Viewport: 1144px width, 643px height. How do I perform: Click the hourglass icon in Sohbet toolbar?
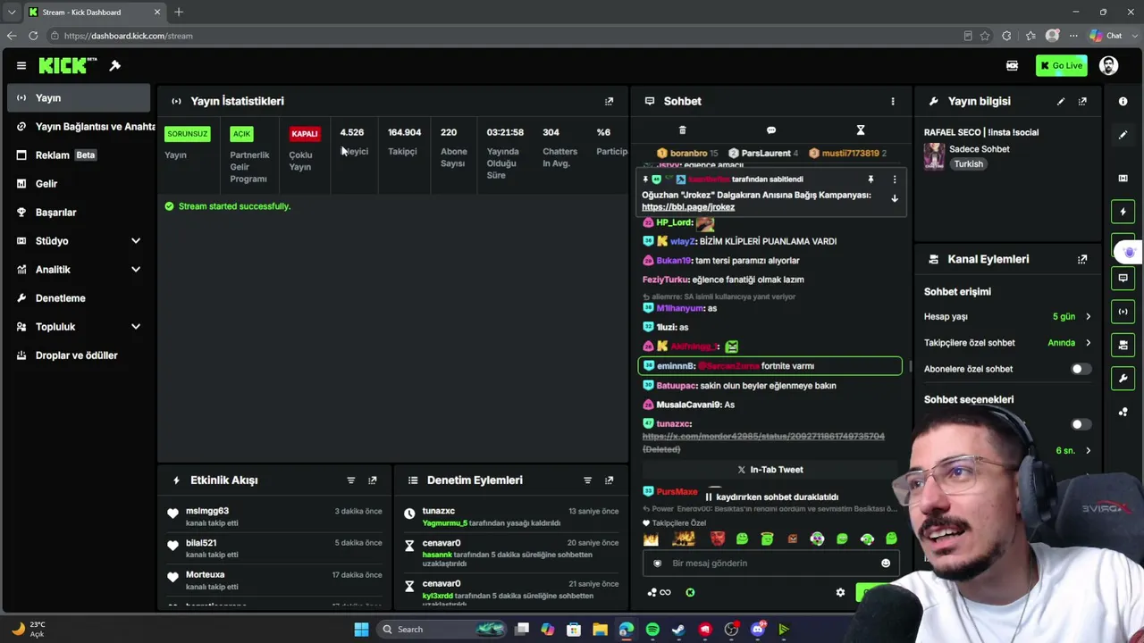(x=861, y=130)
